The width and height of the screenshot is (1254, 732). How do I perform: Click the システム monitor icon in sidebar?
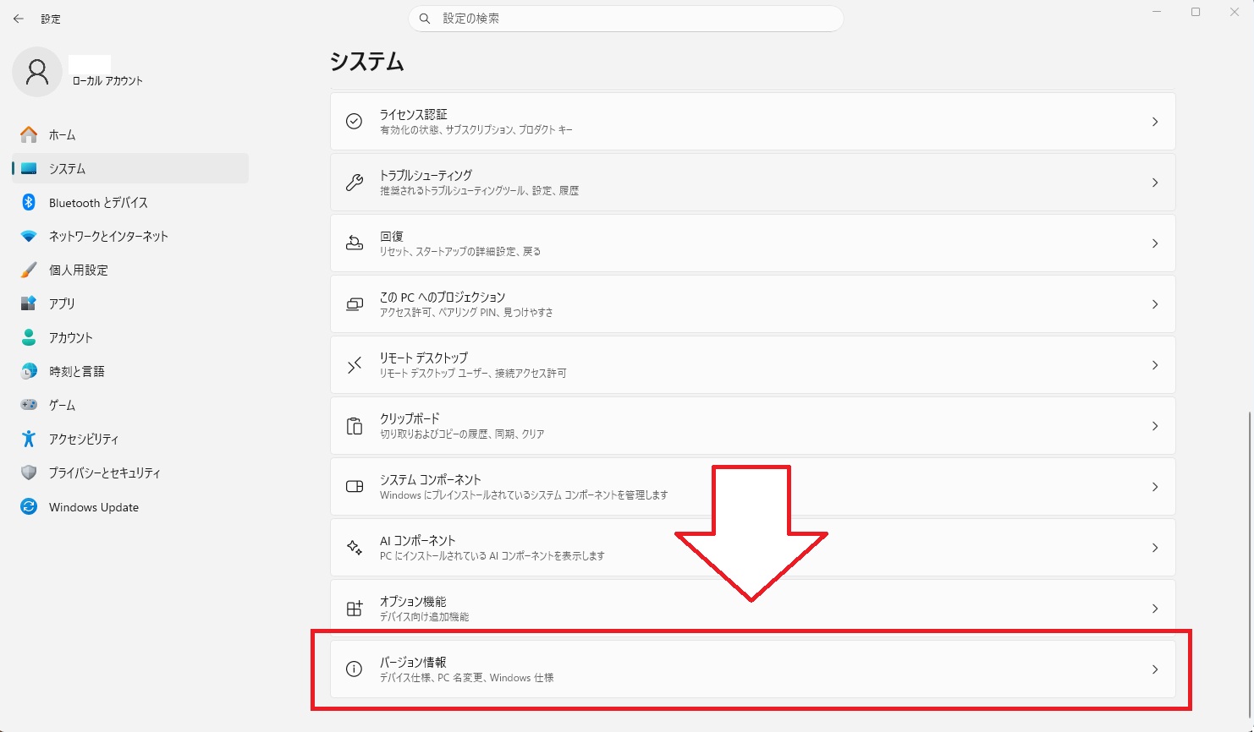click(x=29, y=168)
